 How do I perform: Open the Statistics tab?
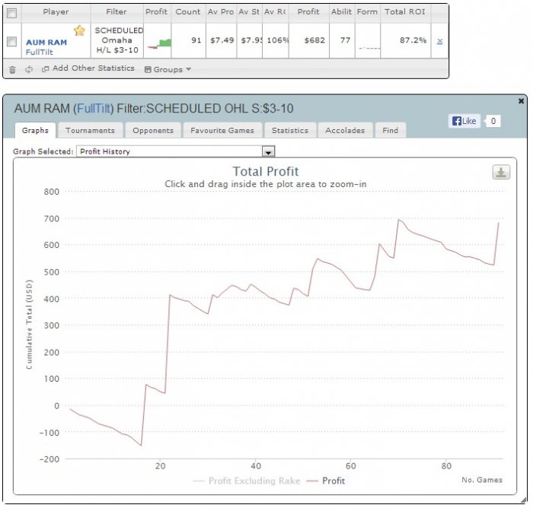point(290,131)
